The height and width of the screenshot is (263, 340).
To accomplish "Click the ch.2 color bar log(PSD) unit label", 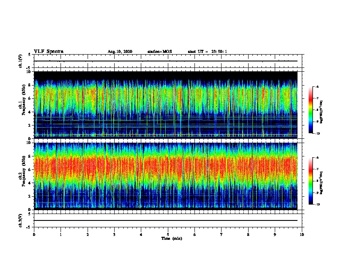I will pos(322,183).
